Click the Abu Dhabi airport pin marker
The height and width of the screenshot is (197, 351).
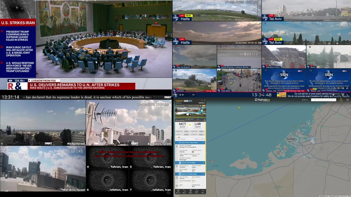tap(313, 140)
